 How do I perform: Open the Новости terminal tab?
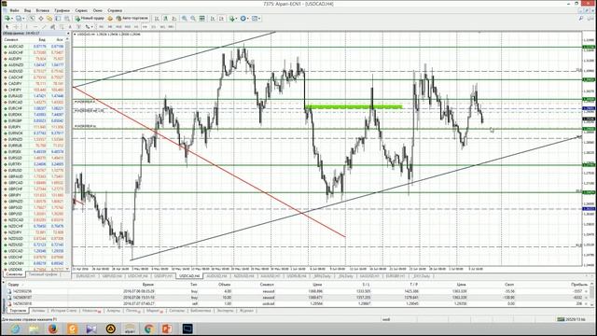(x=91, y=311)
